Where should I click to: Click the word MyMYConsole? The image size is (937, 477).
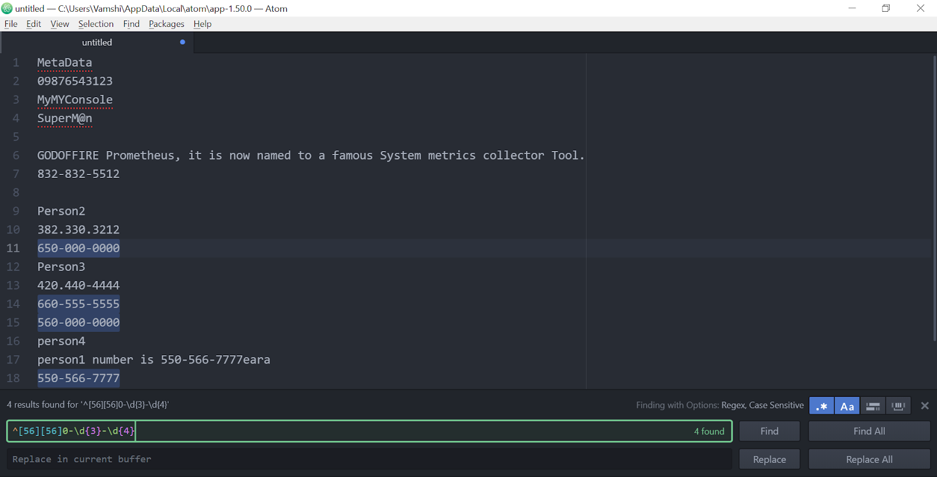tap(75, 100)
